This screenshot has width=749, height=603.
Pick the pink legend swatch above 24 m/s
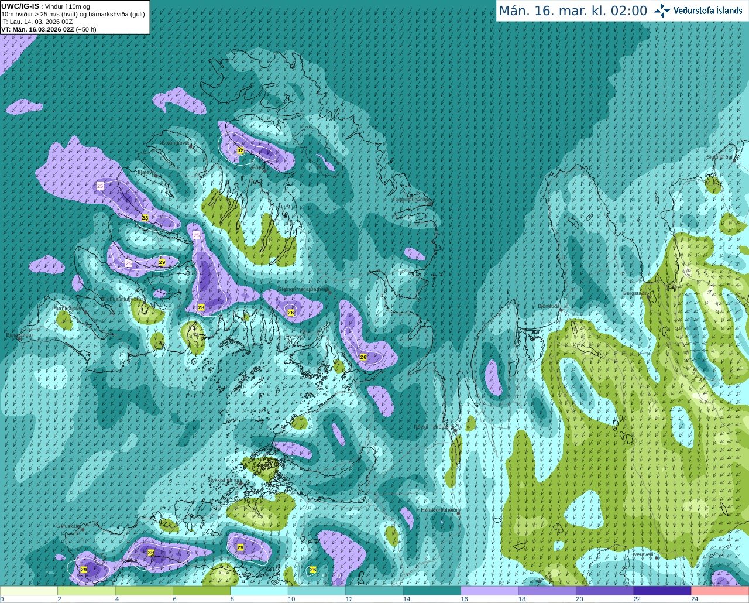coord(720,591)
